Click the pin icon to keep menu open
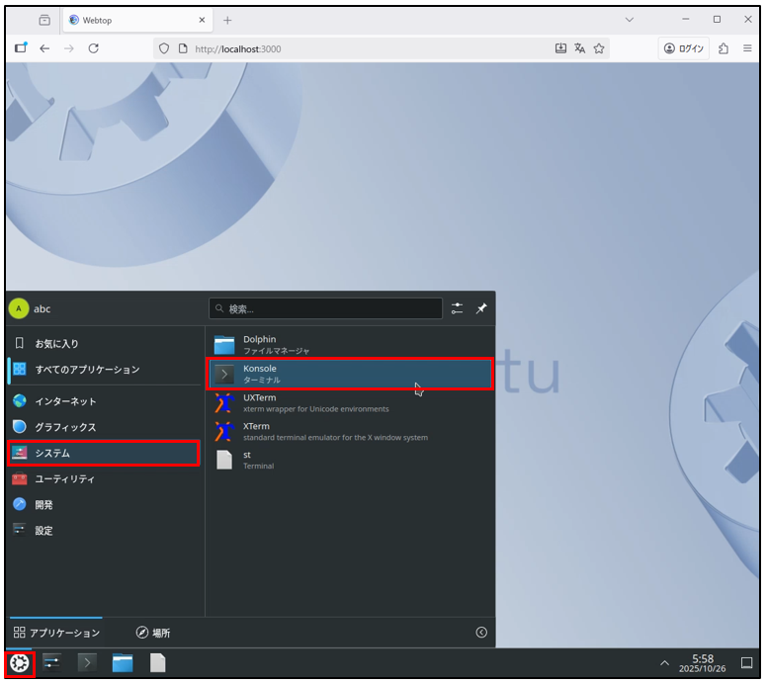The width and height of the screenshot is (767, 684). tap(481, 308)
